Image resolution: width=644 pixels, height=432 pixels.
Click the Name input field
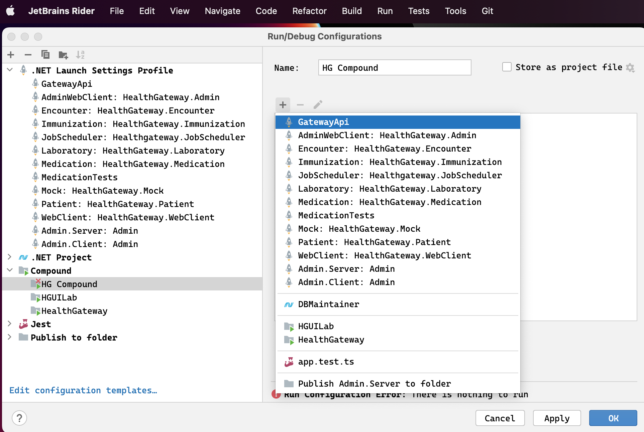click(x=395, y=67)
